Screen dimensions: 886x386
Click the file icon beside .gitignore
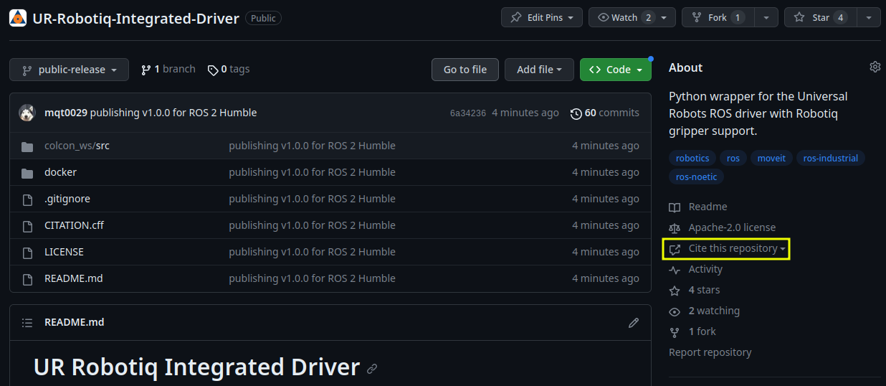[x=27, y=199]
